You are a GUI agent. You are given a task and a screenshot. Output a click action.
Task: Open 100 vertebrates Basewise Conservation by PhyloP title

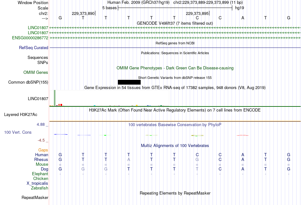click(x=175, y=125)
